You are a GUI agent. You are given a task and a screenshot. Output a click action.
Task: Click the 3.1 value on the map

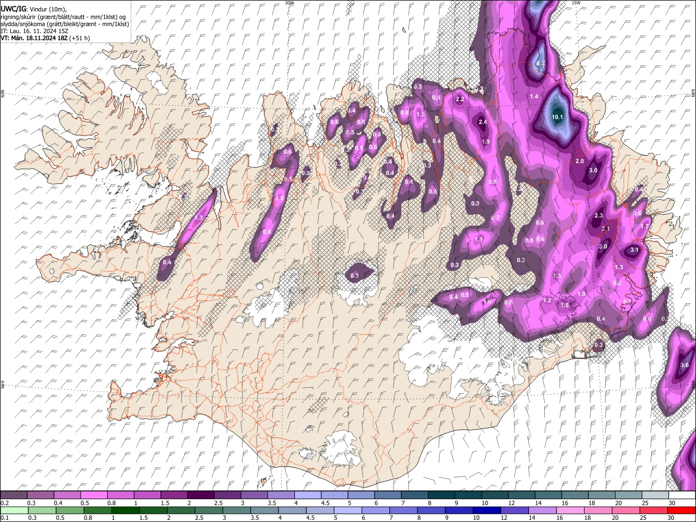634,250
